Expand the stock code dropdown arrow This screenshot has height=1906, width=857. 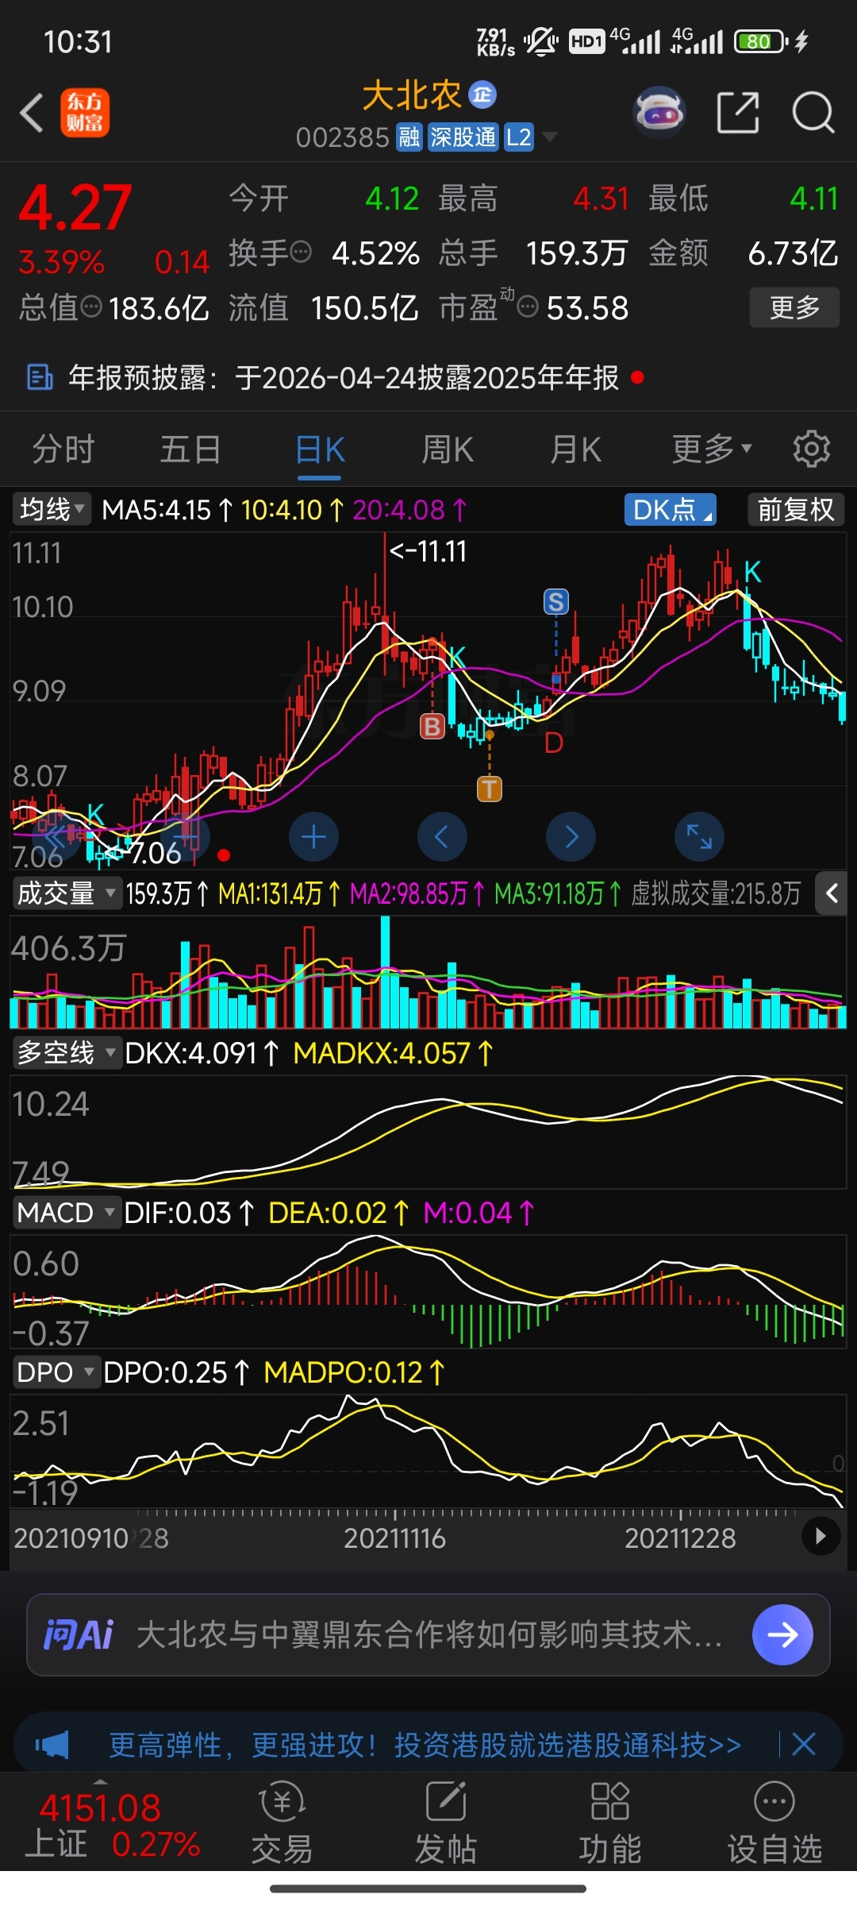point(549,137)
